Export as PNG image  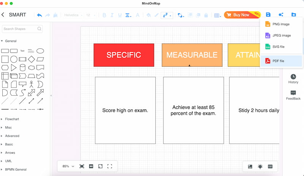coord(281,24)
